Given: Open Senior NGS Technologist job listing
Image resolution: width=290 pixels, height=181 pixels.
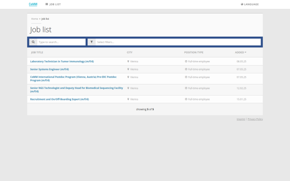Looking at the screenshot, I should tap(76, 90).
